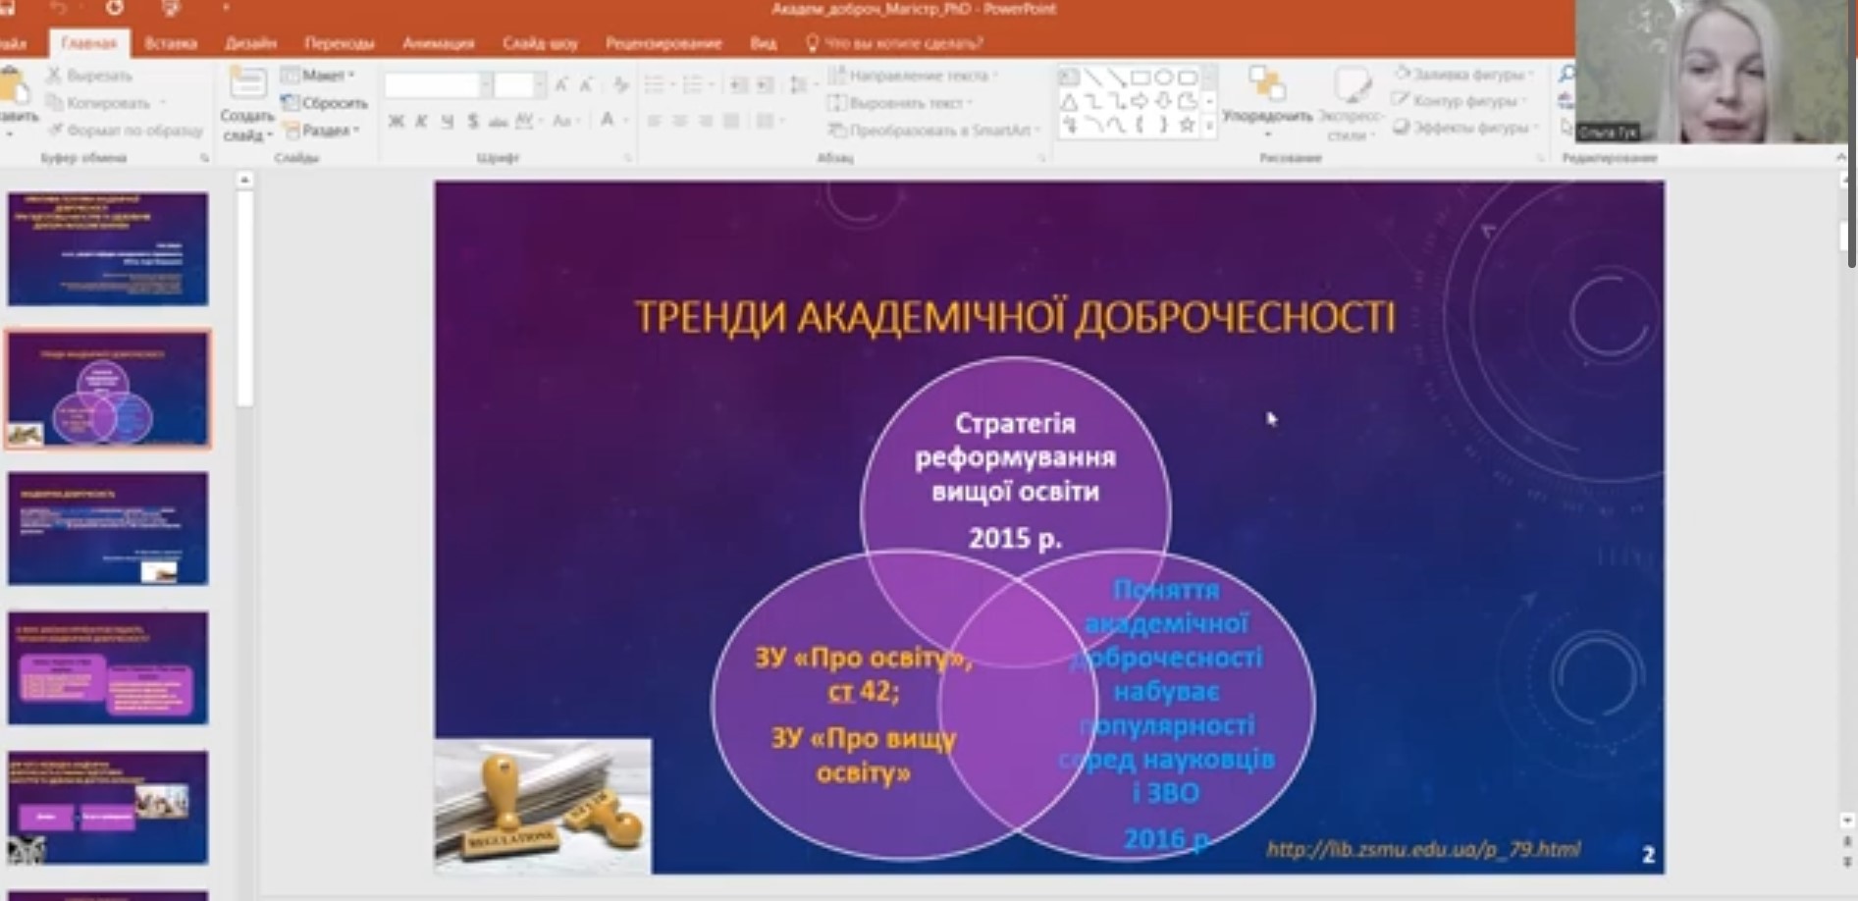Click the Format Painter (Формат по образцу) icon

54,130
